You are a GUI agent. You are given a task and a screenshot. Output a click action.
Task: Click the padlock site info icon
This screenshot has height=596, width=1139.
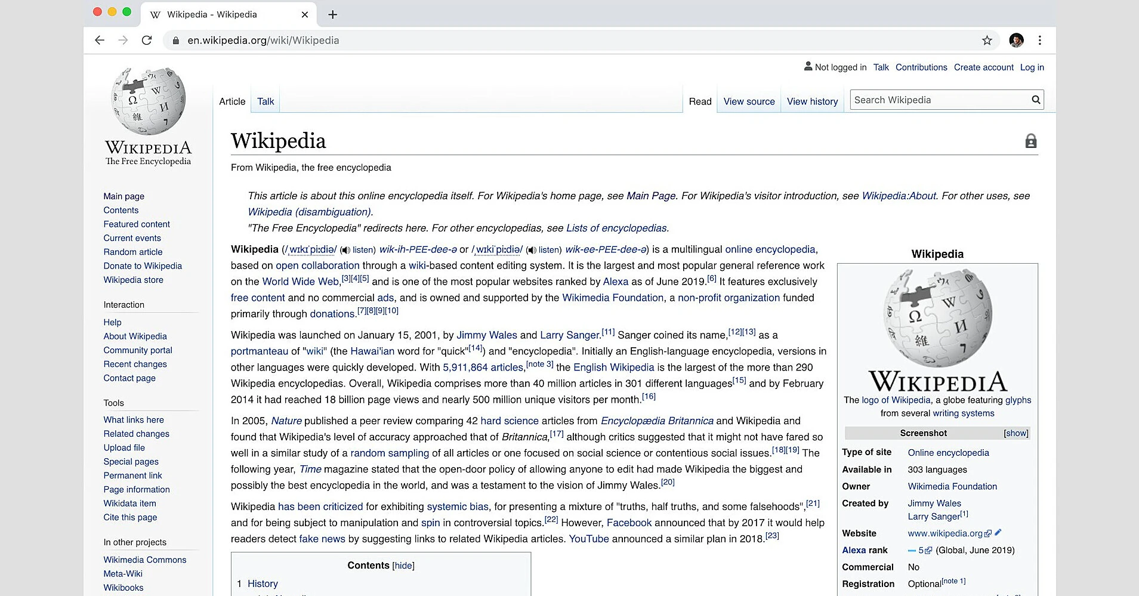pos(175,41)
